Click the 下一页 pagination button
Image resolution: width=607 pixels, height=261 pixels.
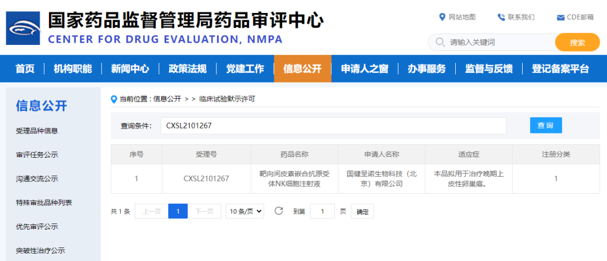tap(205, 211)
